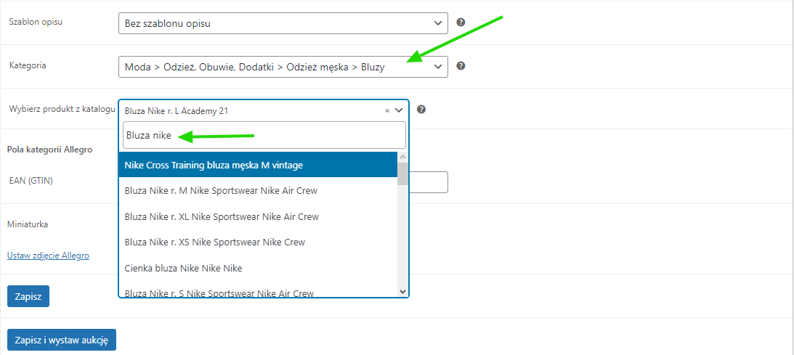Click scroll up arrow in product list
Image resolution: width=794 pixels, height=355 pixels.
[x=403, y=158]
